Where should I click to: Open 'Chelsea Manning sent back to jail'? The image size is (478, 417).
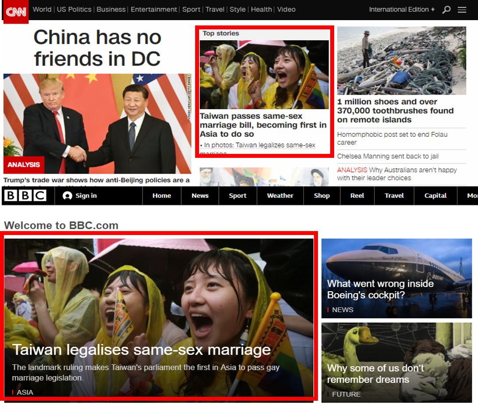click(x=388, y=157)
